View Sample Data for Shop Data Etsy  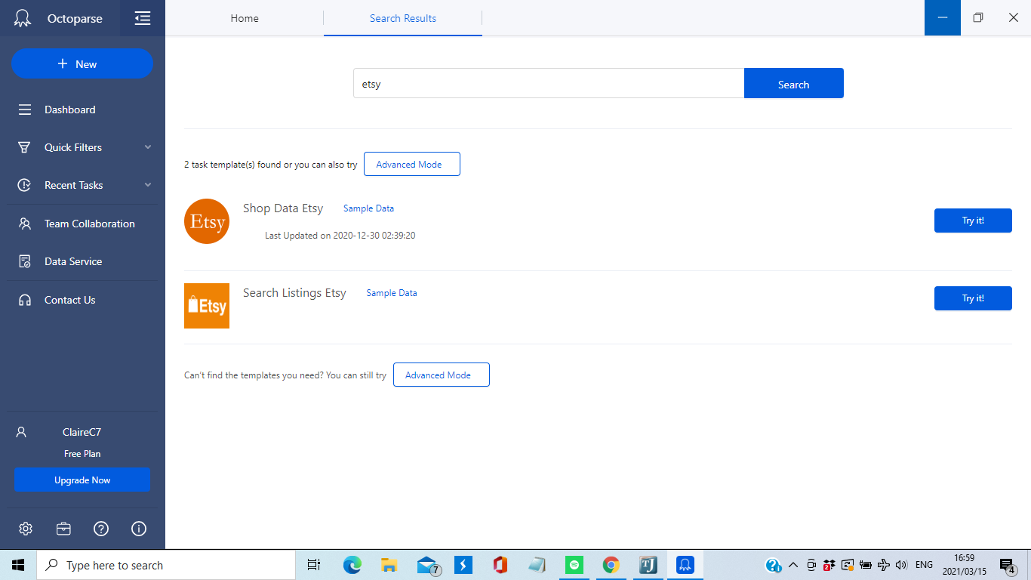pyautogui.click(x=368, y=208)
